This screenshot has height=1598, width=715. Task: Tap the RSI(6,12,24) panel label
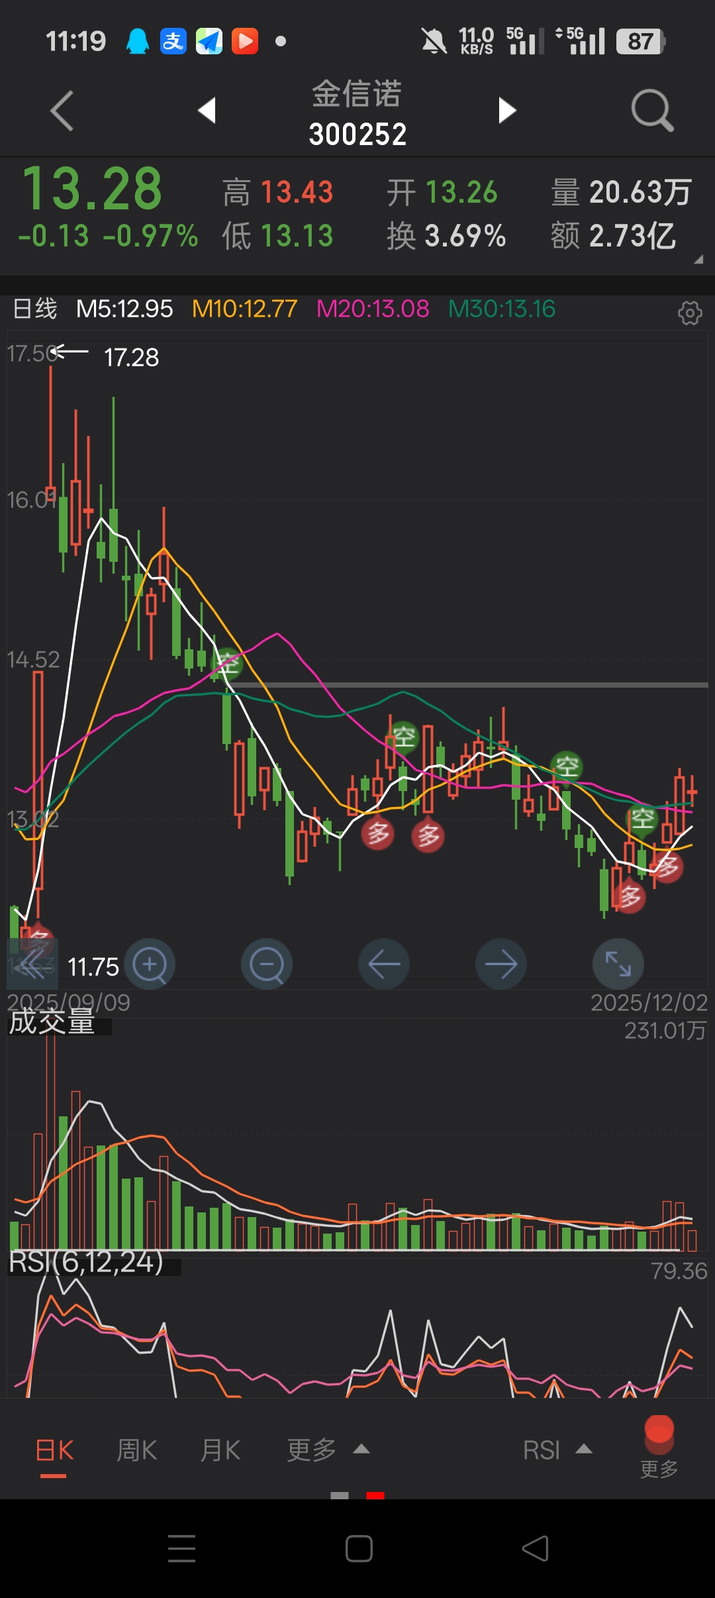pos(86,1262)
